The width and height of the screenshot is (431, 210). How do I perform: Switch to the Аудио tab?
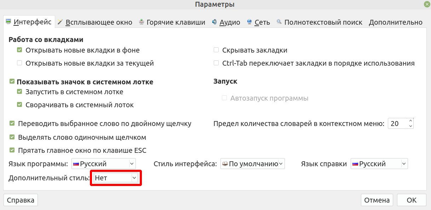click(x=226, y=22)
